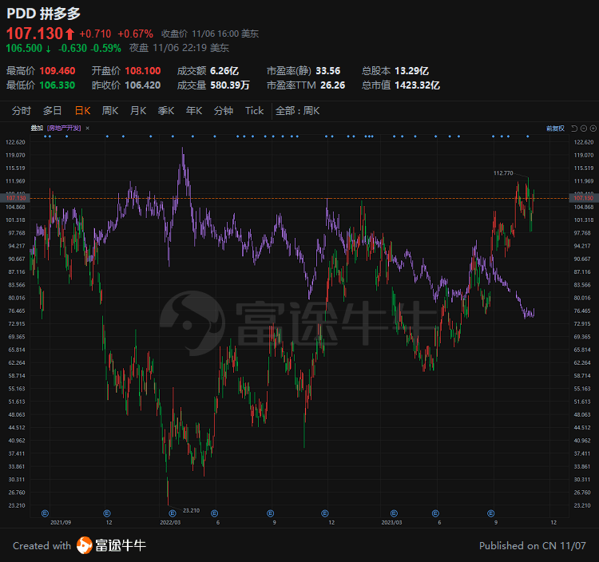This screenshot has width=599, height=562.
Task: Open the 前复权 price adjustment dropdown
Action: click(555, 129)
